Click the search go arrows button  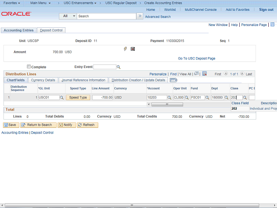coord(140,16)
